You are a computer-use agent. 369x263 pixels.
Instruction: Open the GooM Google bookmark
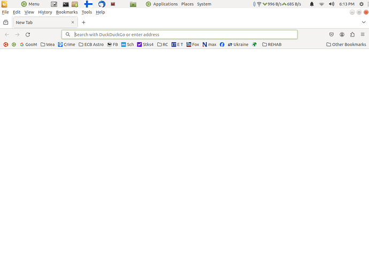click(x=28, y=44)
